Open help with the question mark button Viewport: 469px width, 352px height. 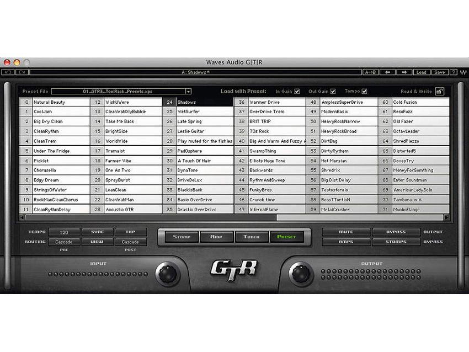454,72
